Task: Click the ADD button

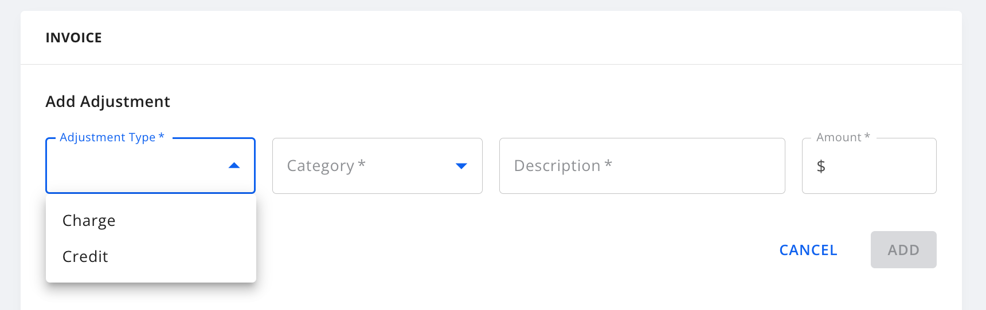Action: click(x=903, y=250)
